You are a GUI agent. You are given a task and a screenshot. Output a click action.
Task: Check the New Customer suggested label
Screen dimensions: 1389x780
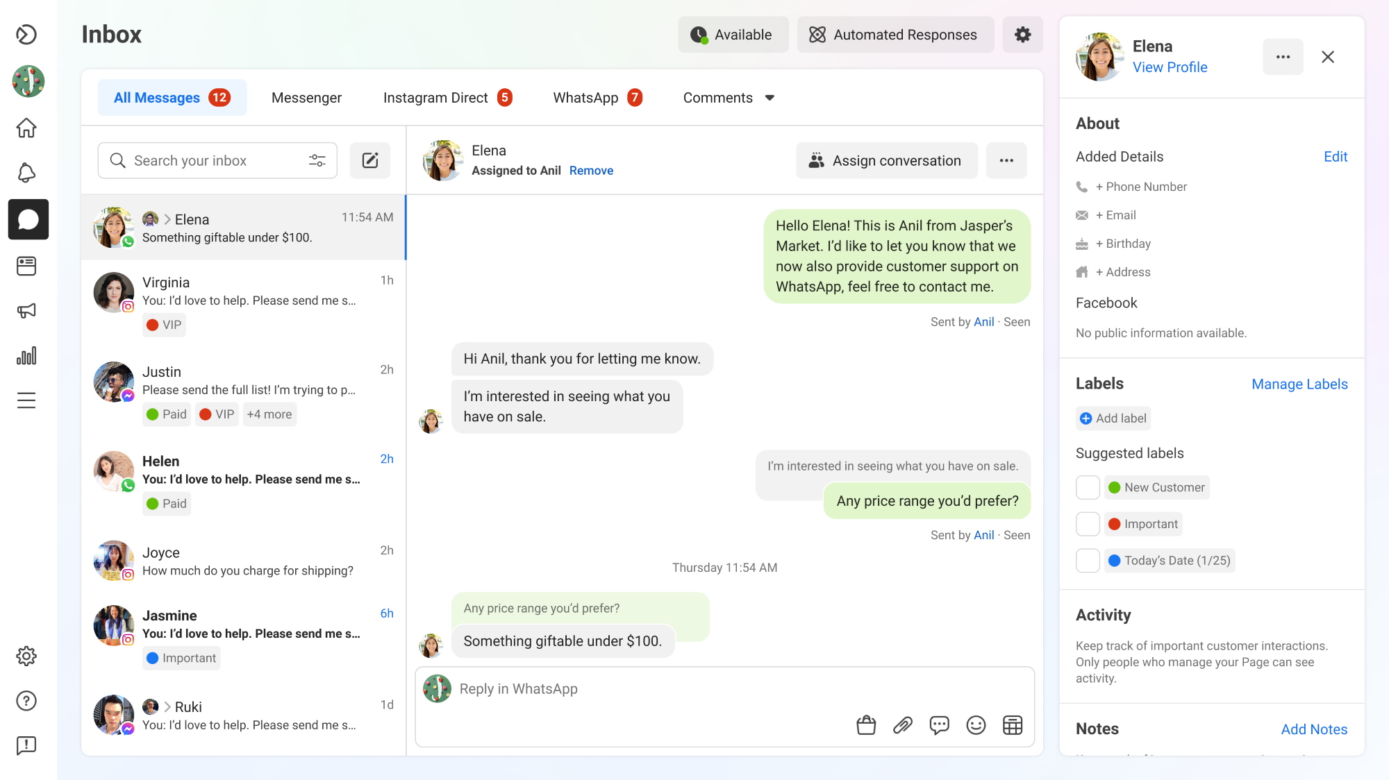point(1088,487)
